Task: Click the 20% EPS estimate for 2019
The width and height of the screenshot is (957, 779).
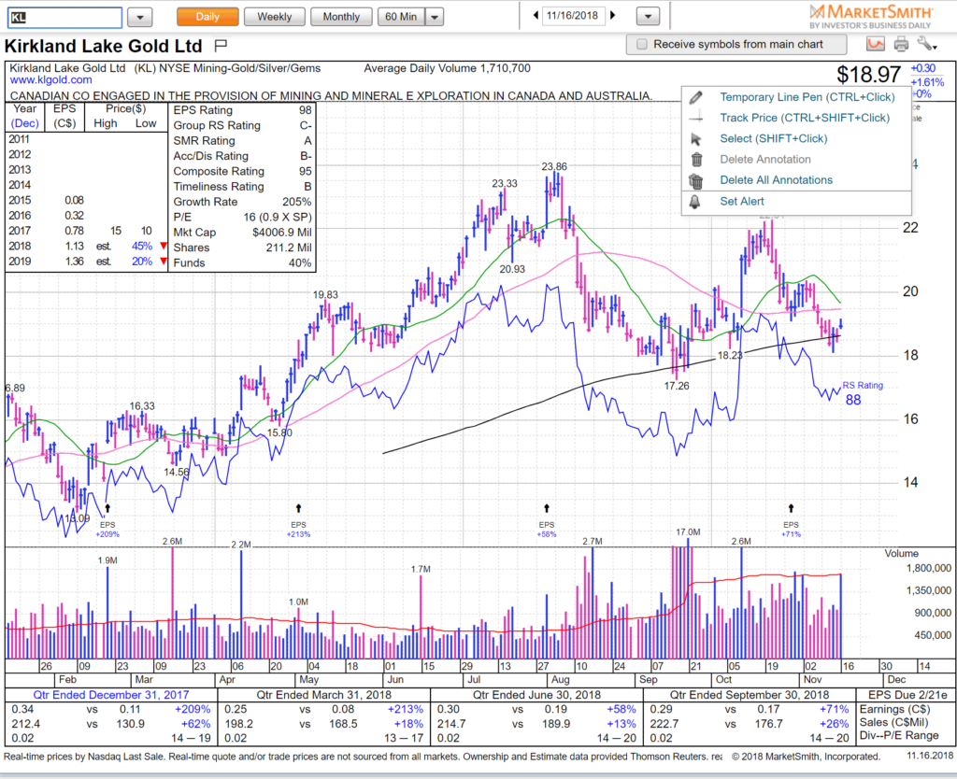Action: (x=142, y=262)
